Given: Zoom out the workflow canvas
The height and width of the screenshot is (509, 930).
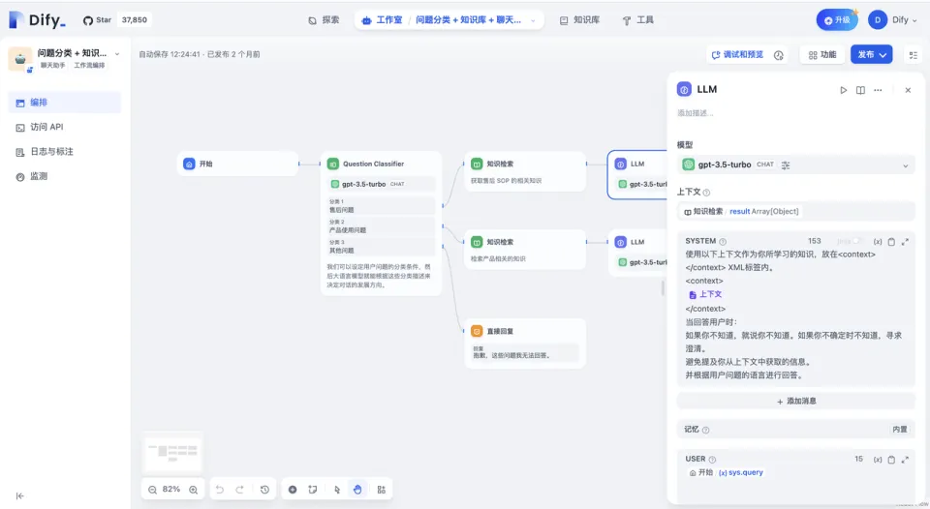Looking at the screenshot, I should [x=153, y=490].
